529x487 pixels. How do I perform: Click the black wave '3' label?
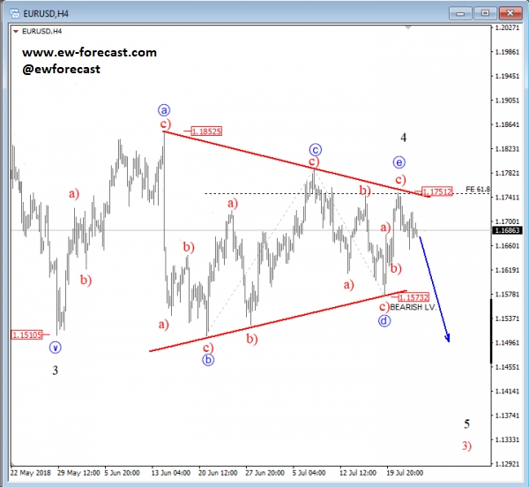56,371
